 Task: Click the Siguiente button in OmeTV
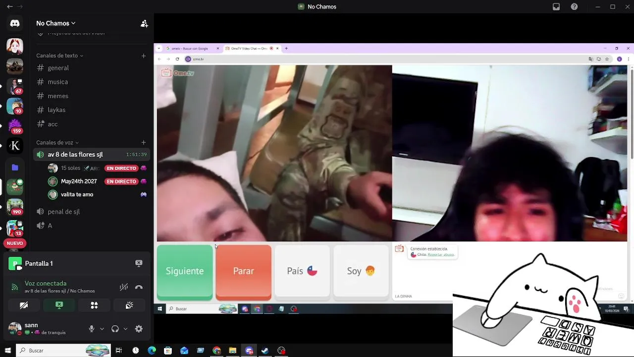click(185, 272)
